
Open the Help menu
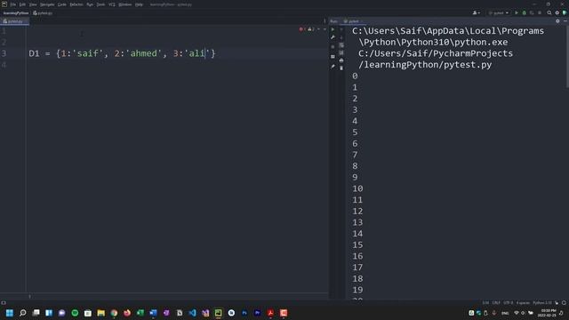[139, 4]
